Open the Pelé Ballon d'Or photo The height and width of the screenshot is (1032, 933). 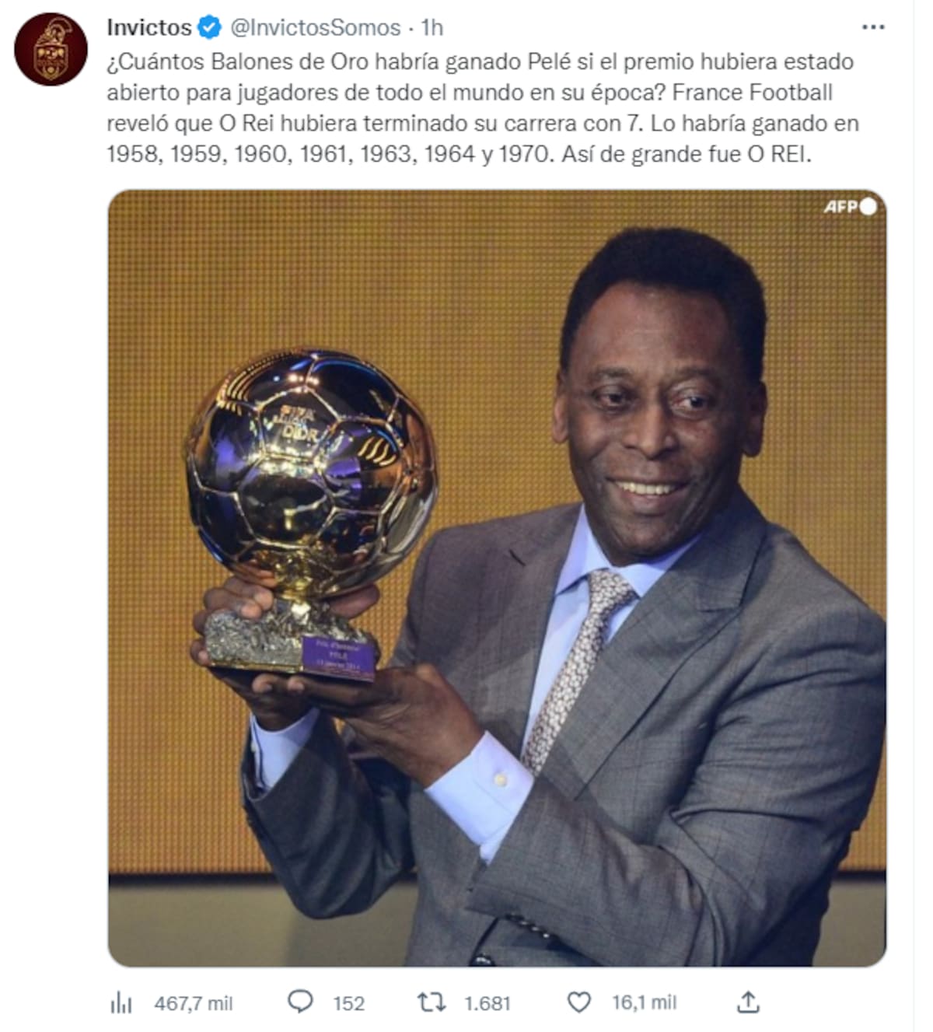tap(497, 578)
